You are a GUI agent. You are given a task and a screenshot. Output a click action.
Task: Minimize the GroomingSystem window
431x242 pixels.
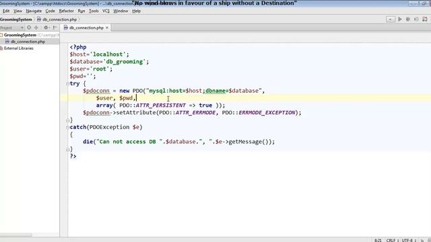413,3
